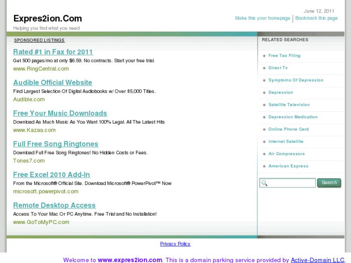This screenshot has height=263, width=351.
Task: Follow the Audible.com green URL
Action: pyautogui.click(x=29, y=99)
